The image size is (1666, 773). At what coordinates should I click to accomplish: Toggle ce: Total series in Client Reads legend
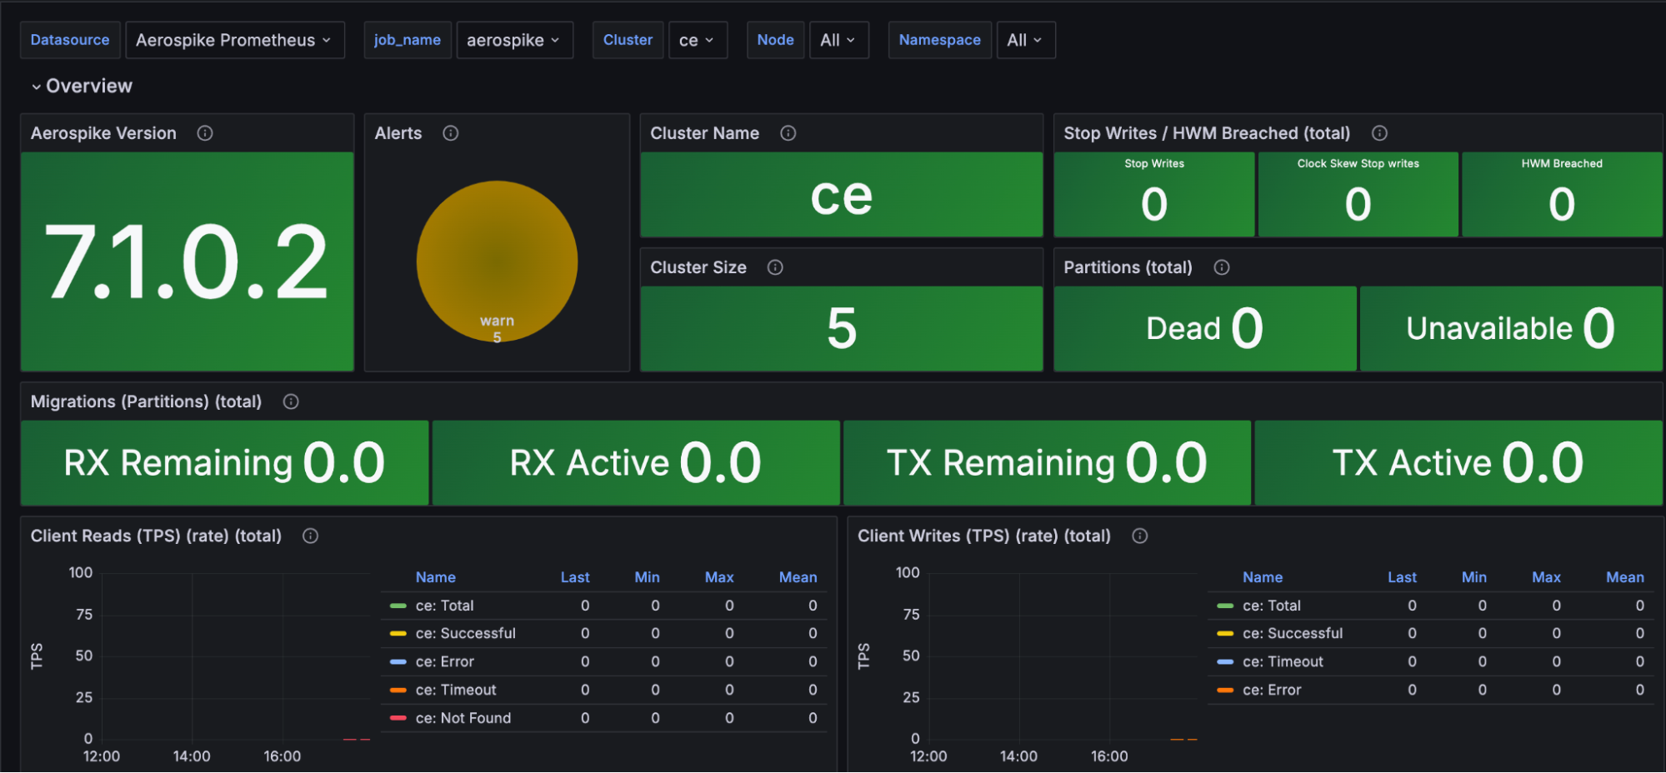tap(445, 606)
